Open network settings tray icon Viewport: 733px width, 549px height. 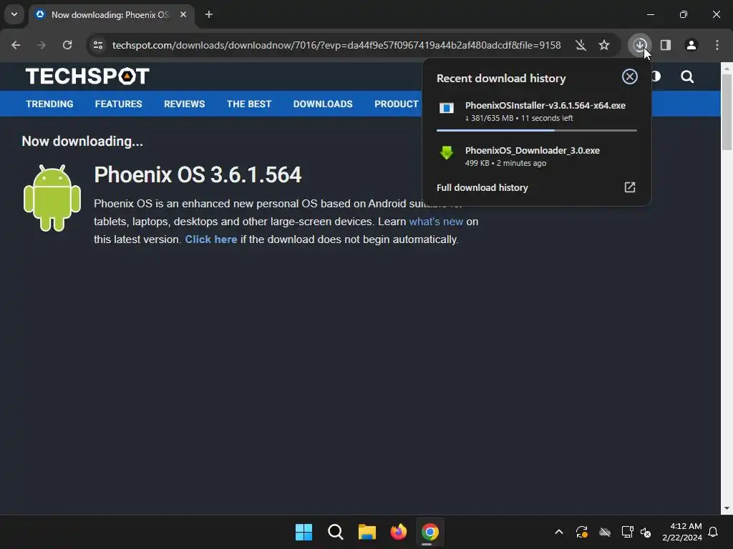pos(627,532)
